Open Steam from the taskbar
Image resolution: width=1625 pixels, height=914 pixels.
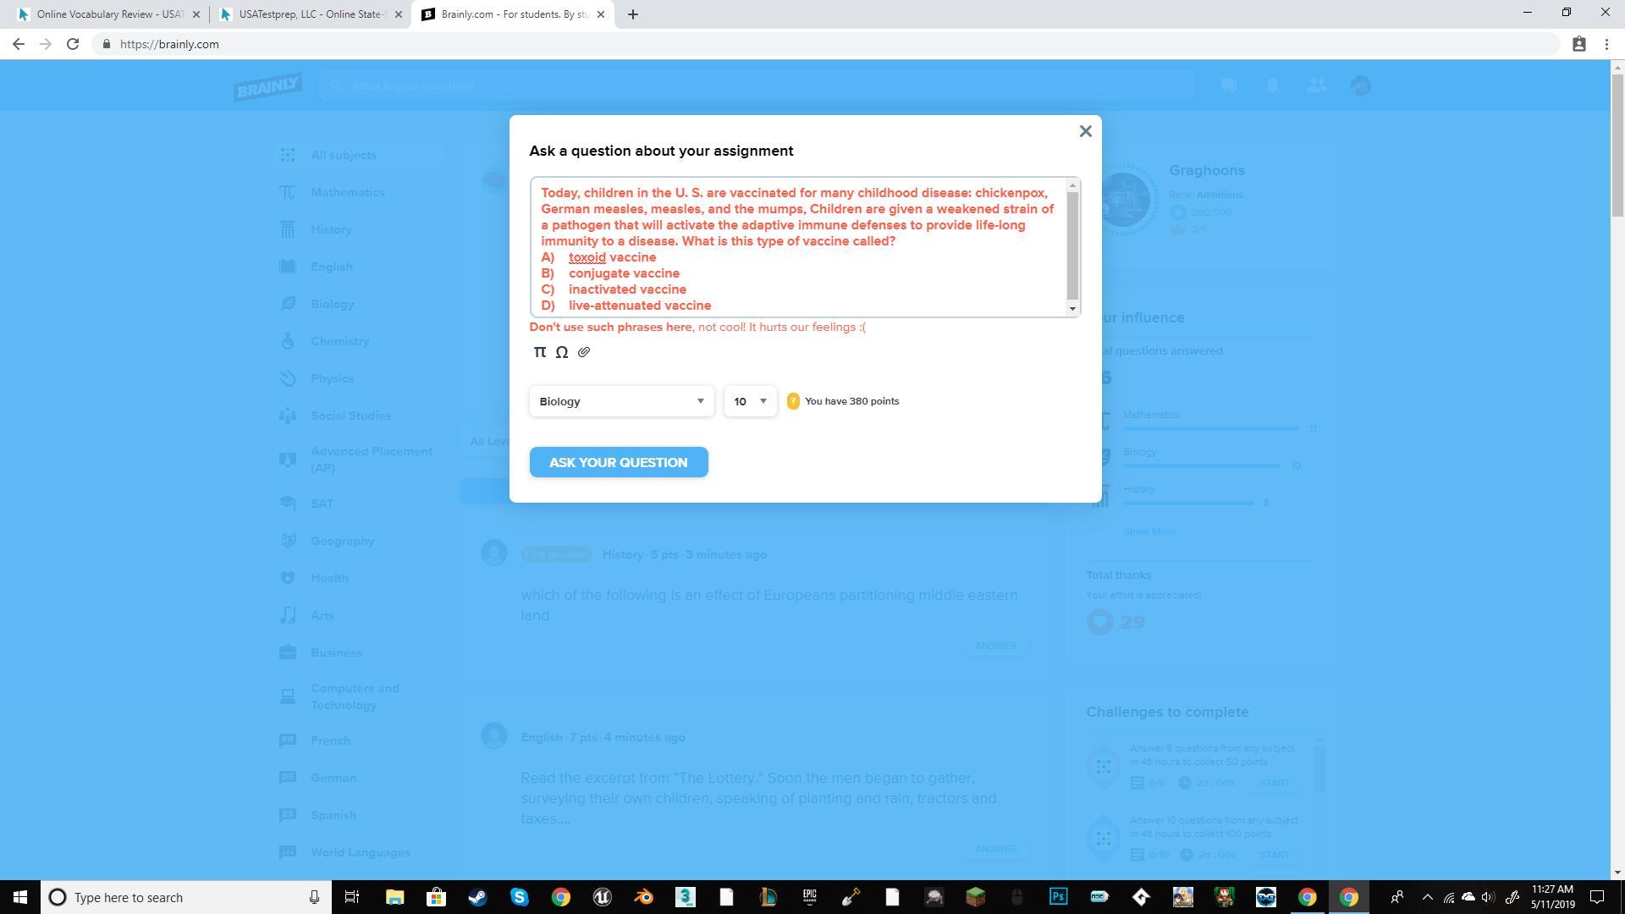(477, 897)
